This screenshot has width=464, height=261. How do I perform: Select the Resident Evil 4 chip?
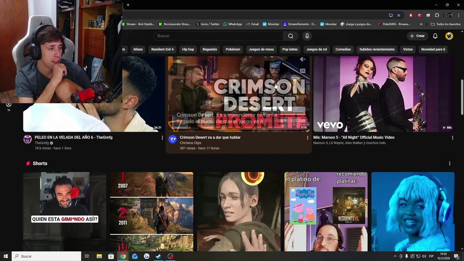[162, 49]
